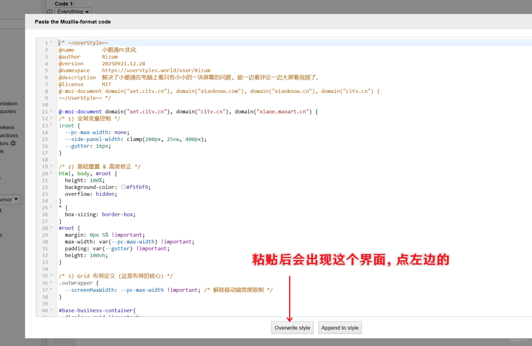This screenshot has height=346, width=532.
Task: Open the cursor dropdown in the left sidebar
Action: 10,199
